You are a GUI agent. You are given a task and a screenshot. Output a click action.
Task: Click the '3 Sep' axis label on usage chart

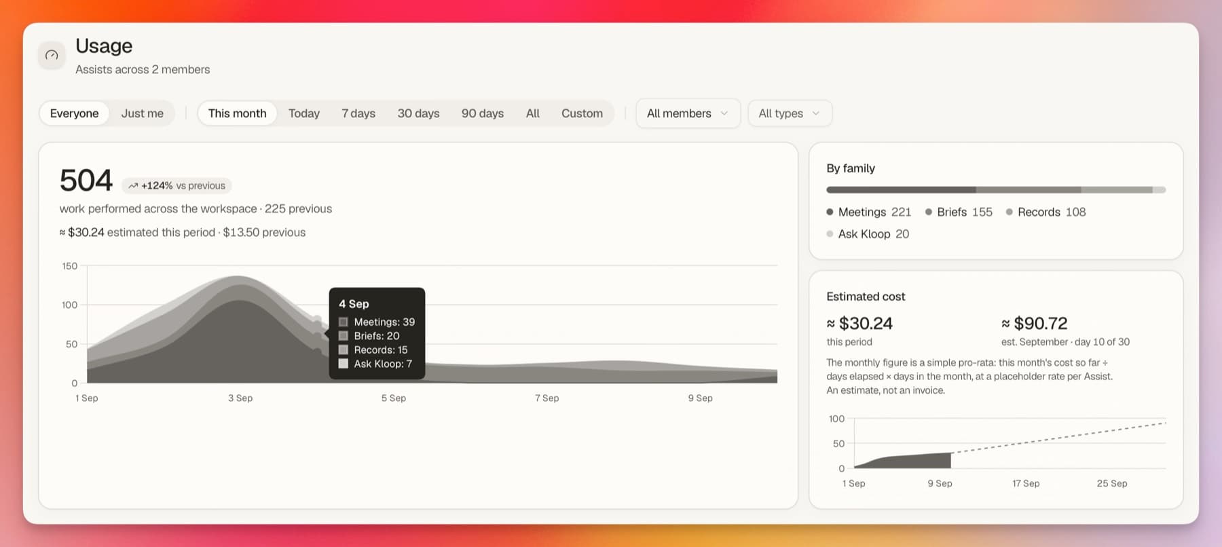coord(240,398)
